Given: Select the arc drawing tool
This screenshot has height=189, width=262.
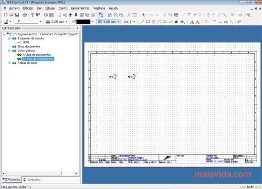Looking at the screenshot, I should pos(159,22).
